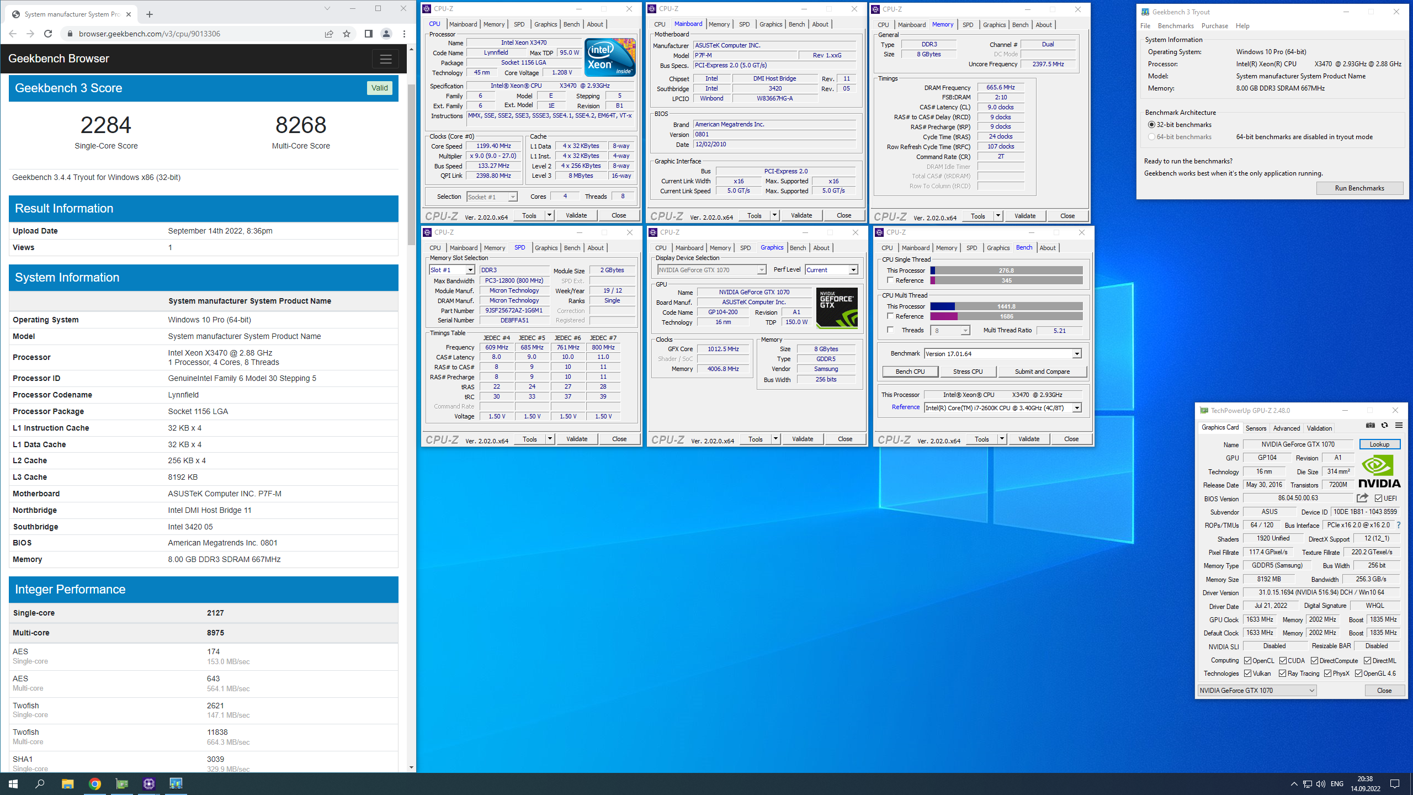The image size is (1413, 795).
Task: Open the display device GTX 1070 dropdown
Action: tap(711, 270)
